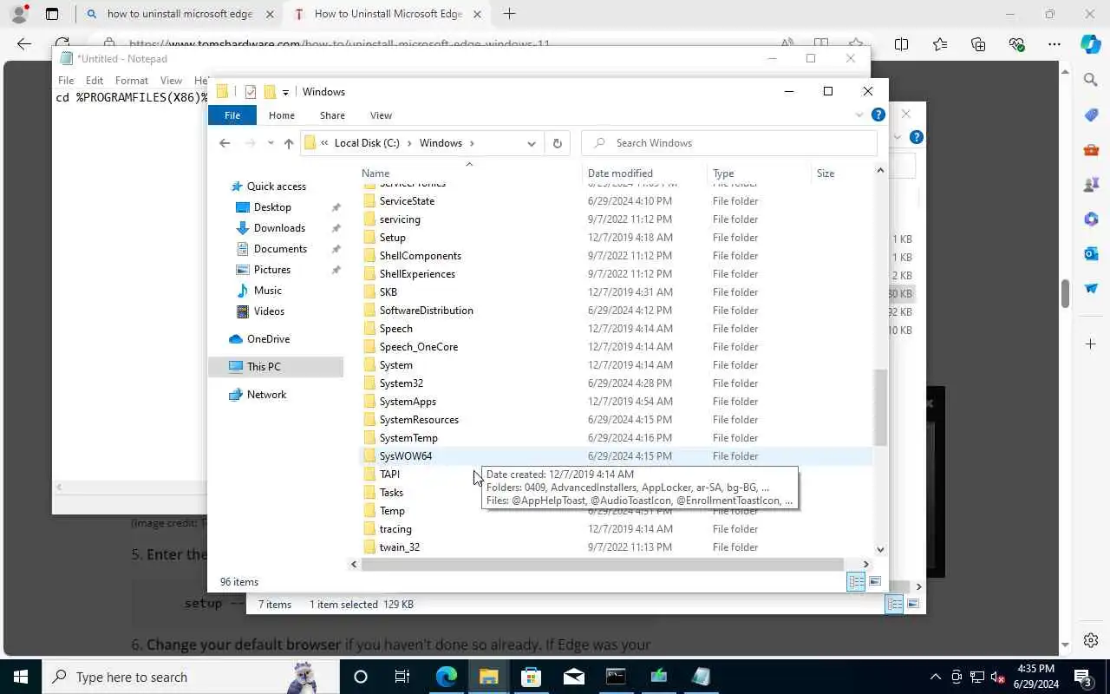Expand the Explorer ribbon chevron
1110x694 pixels.
[859, 115]
